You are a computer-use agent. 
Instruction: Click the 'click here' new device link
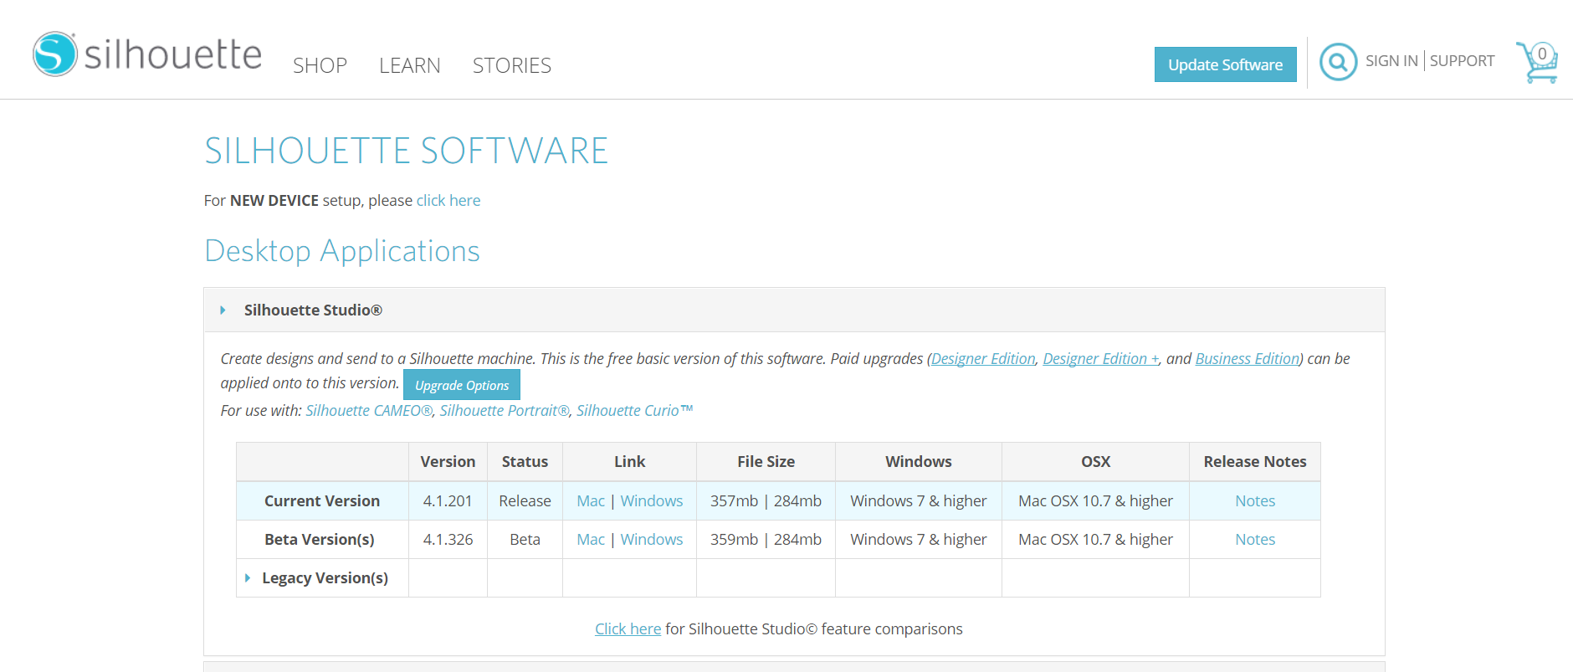tap(448, 201)
